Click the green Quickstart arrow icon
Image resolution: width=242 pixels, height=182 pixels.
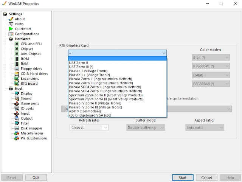tap(11, 29)
